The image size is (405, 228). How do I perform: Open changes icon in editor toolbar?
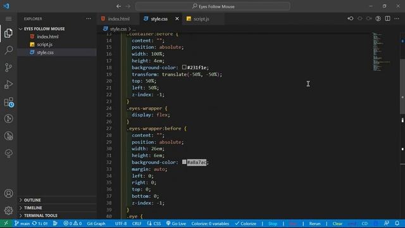pos(378,18)
